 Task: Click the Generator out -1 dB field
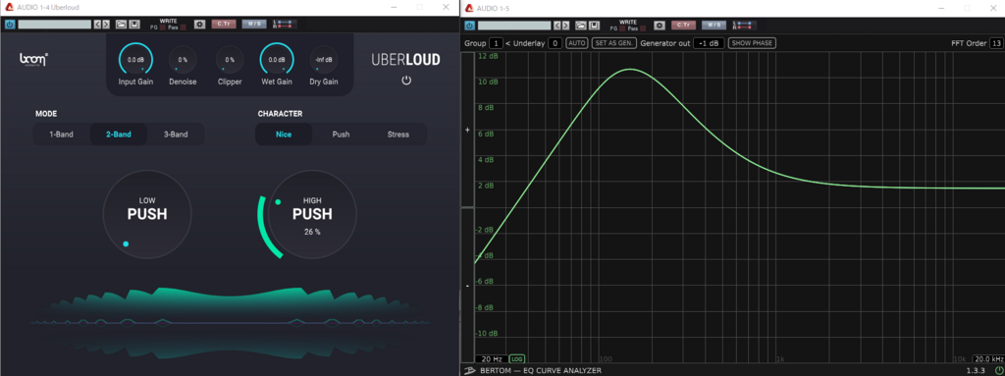pos(709,43)
